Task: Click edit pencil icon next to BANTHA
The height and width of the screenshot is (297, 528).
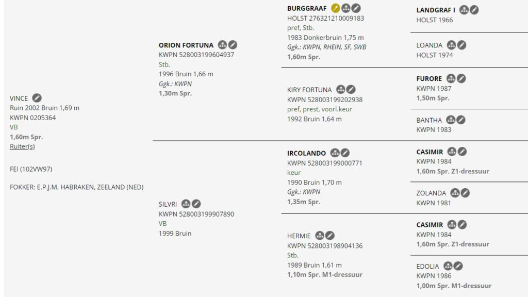Action: point(460,120)
